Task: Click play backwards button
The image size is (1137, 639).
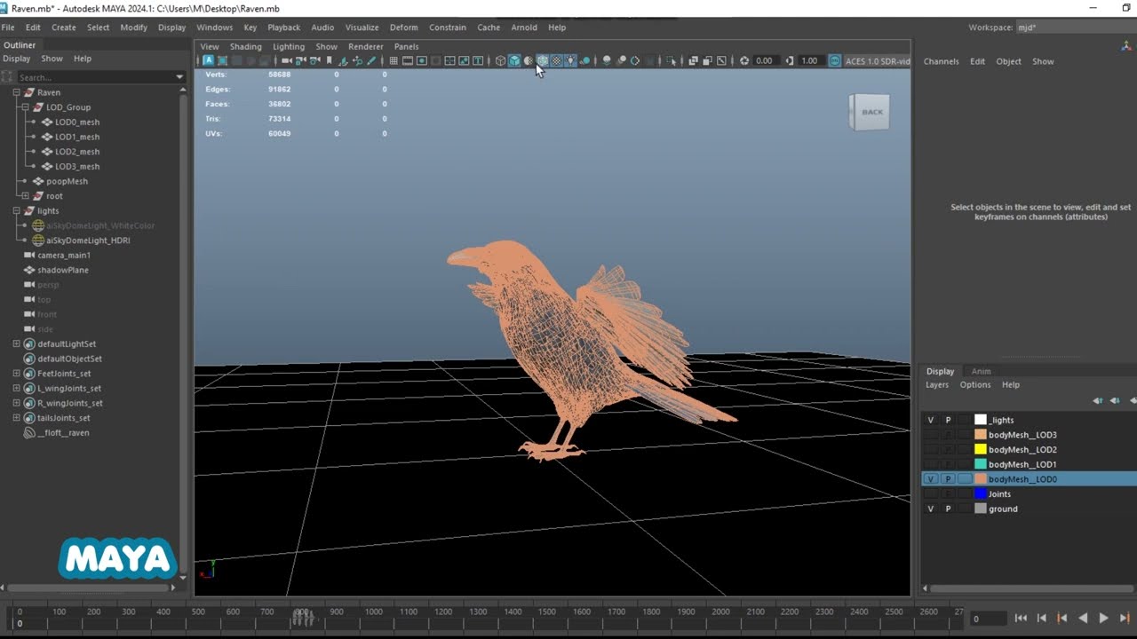Action: [1083, 619]
